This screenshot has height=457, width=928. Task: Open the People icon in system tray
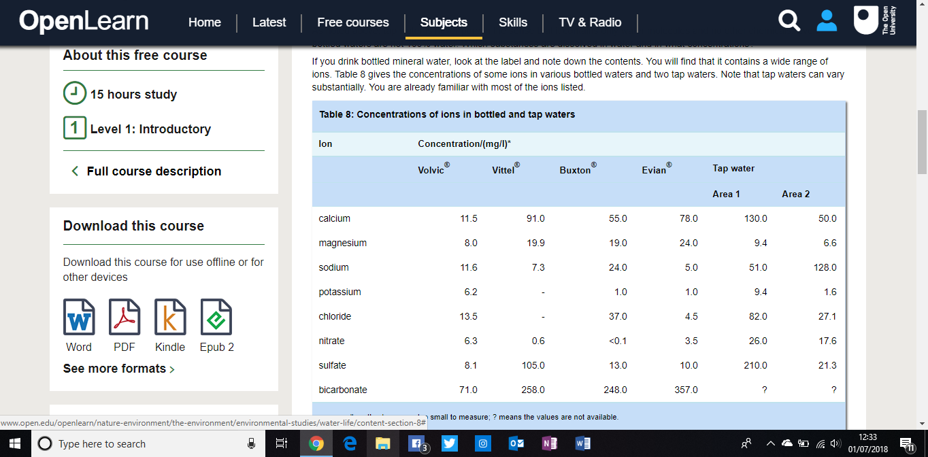point(746,443)
